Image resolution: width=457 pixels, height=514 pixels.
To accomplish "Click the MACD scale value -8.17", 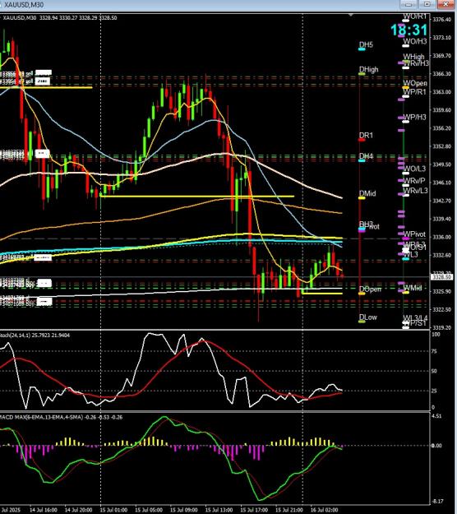I will point(437,501).
